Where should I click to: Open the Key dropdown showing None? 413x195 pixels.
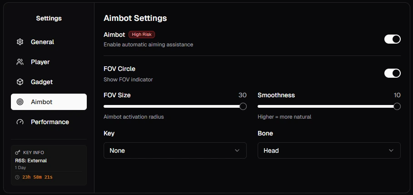pyautogui.click(x=175, y=150)
